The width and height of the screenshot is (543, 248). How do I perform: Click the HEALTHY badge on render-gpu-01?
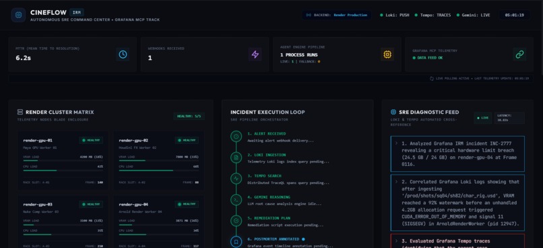(x=92, y=140)
